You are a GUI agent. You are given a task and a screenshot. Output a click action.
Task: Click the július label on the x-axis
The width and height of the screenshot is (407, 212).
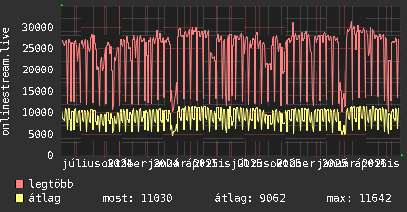point(79,164)
